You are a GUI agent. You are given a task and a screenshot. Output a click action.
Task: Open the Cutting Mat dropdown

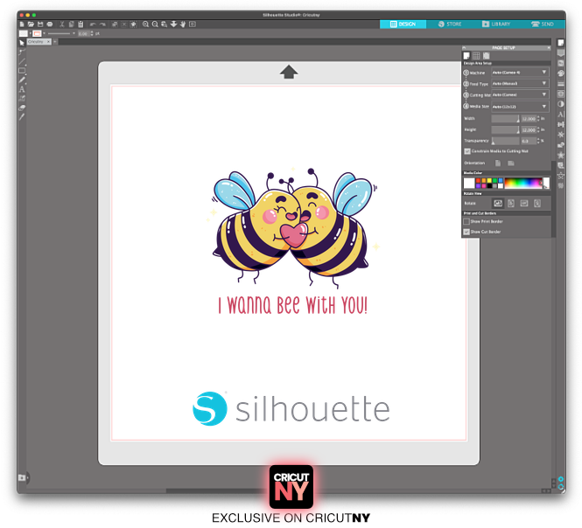point(520,95)
